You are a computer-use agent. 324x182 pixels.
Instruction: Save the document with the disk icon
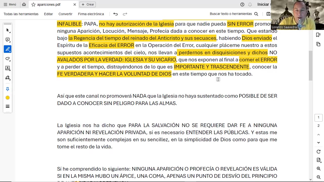coord(268,14)
